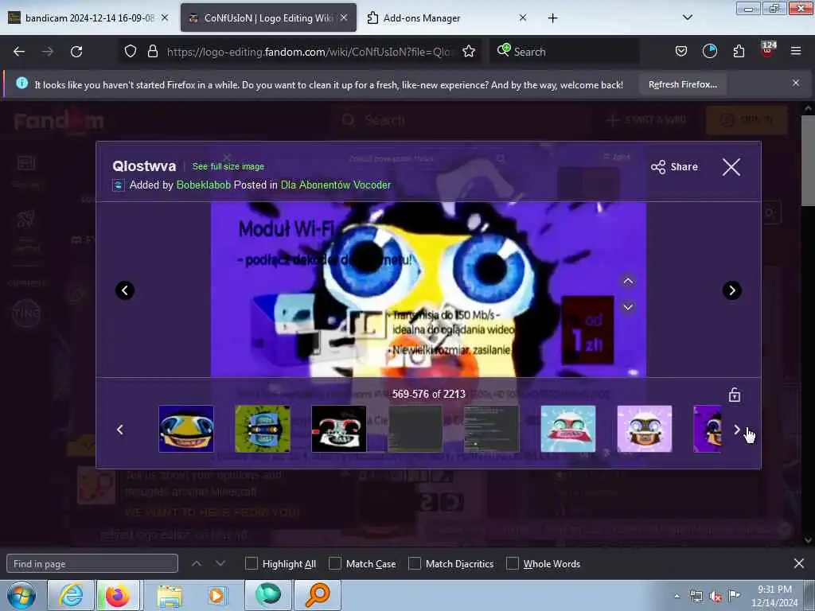Image resolution: width=815 pixels, height=611 pixels.
Task: Go back in Firefox history
Action: pos(19,52)
